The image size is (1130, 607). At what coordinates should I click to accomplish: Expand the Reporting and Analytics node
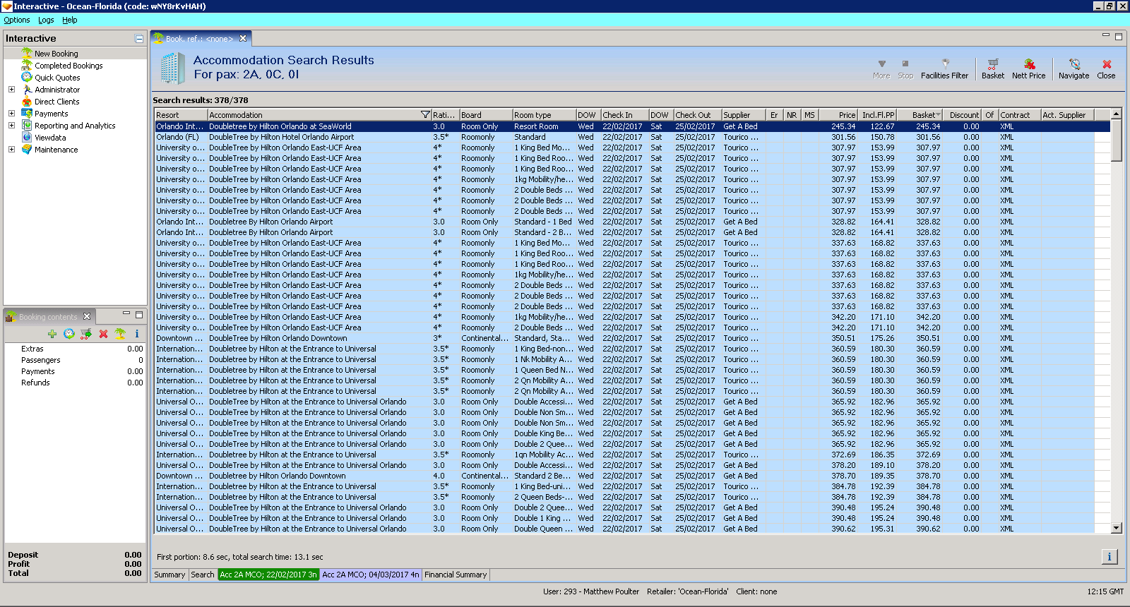click(11, 126)
